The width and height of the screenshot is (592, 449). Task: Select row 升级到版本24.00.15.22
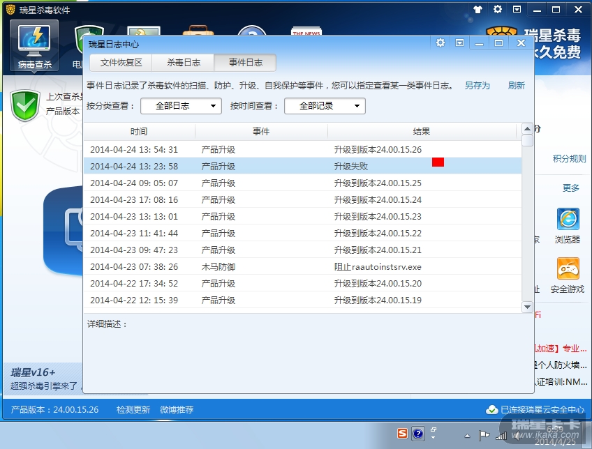pyautogui.click(x=302, y=234)
